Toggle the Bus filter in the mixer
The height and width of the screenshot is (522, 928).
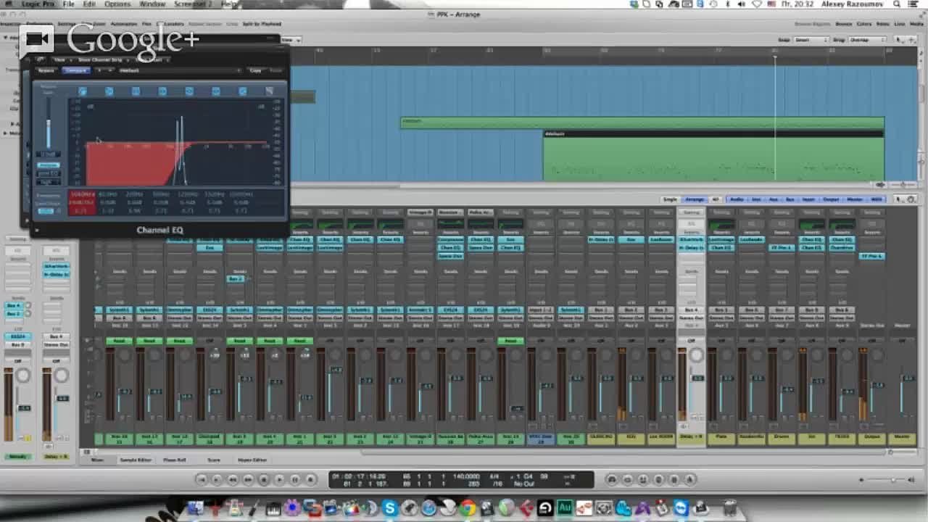click(x=790, y=199)
